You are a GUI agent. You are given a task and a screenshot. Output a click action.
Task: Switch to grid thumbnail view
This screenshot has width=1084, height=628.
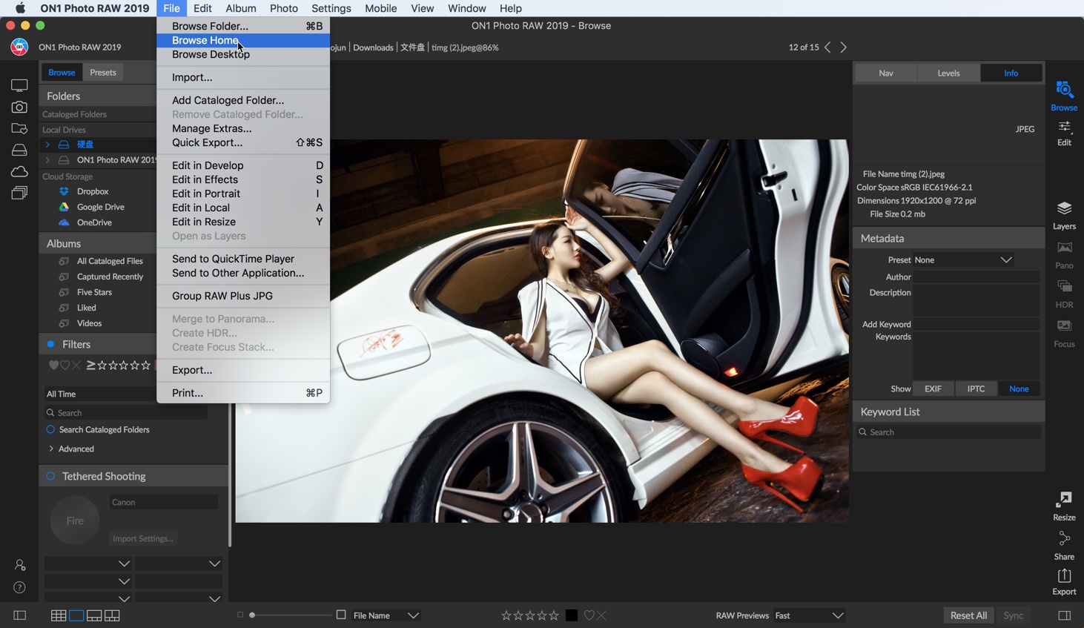pyautogui.click(x=59, y=615)
